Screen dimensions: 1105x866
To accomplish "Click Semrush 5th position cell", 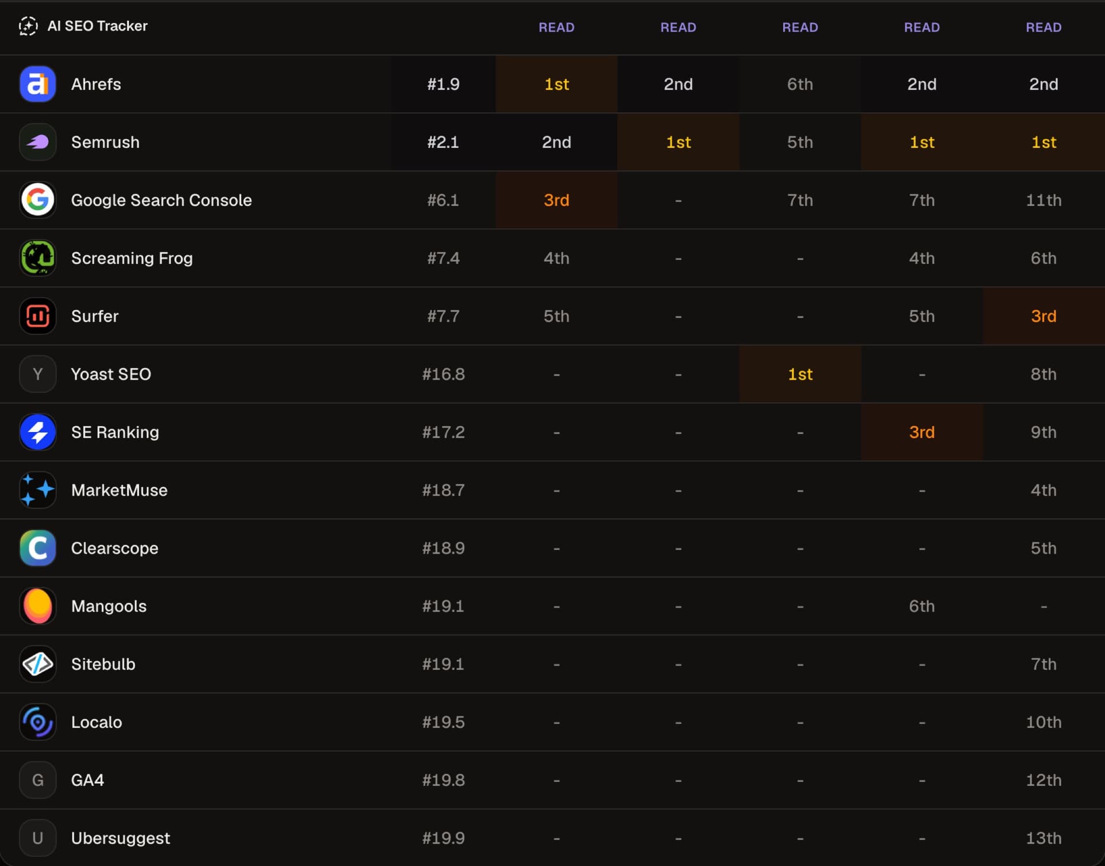I will pos(800,142).
